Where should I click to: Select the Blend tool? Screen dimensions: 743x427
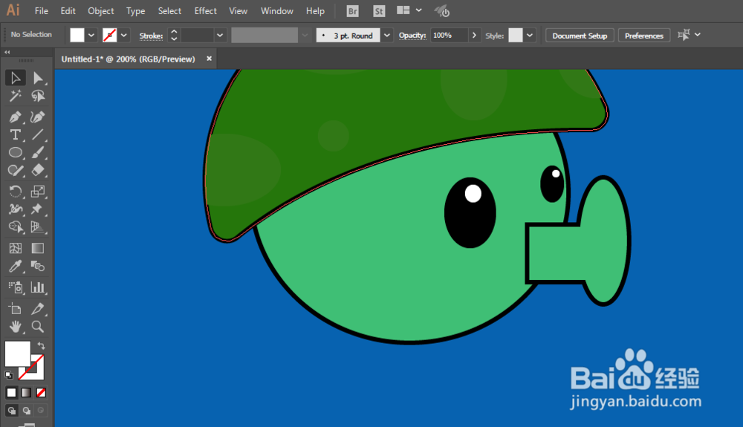pyautogui.click(x=37, y=267)
